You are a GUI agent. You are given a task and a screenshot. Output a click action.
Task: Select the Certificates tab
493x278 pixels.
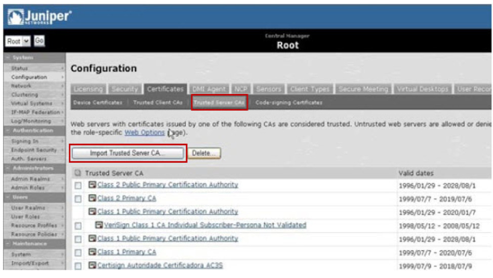pos(166,89)
